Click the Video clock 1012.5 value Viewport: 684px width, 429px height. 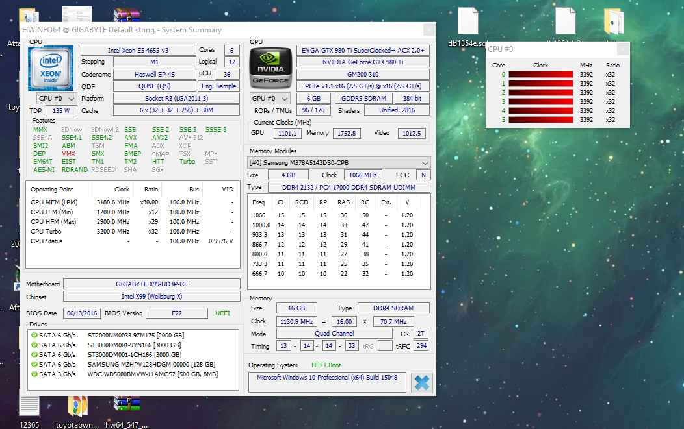click(412, 133)
